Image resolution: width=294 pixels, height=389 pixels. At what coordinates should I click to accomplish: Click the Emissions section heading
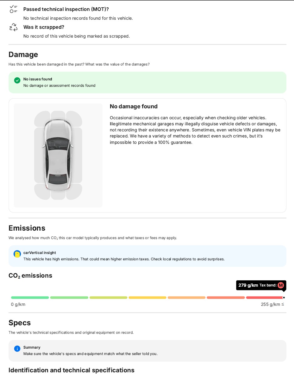click(27, 228)
